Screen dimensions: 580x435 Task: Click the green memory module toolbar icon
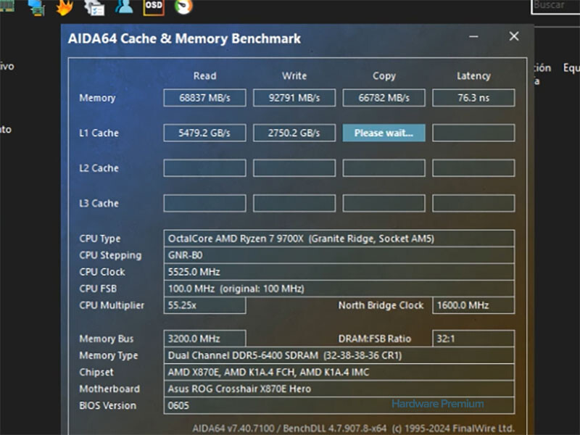coord(7,6)
